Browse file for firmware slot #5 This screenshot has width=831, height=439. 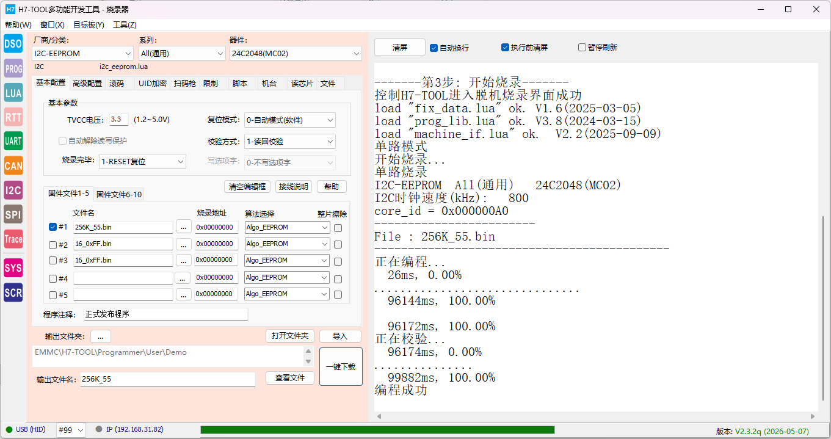point(183,294)
